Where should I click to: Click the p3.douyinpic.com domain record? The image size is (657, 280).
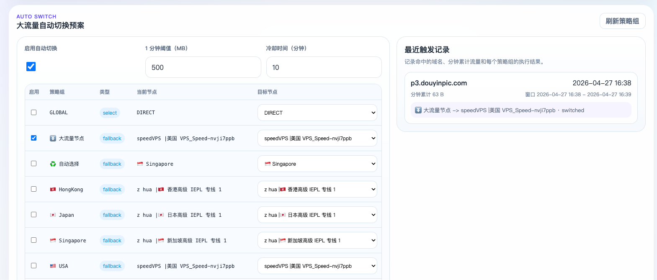[439, 83]
